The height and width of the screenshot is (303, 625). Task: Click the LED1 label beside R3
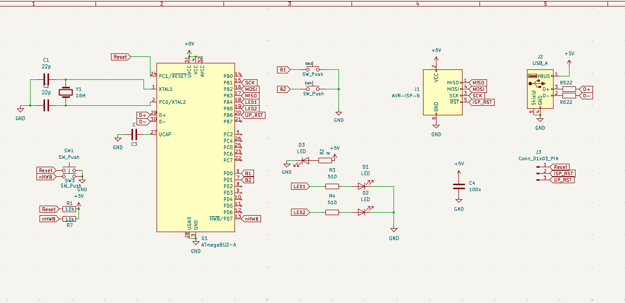pyautogui.click(x=300, y=186)
